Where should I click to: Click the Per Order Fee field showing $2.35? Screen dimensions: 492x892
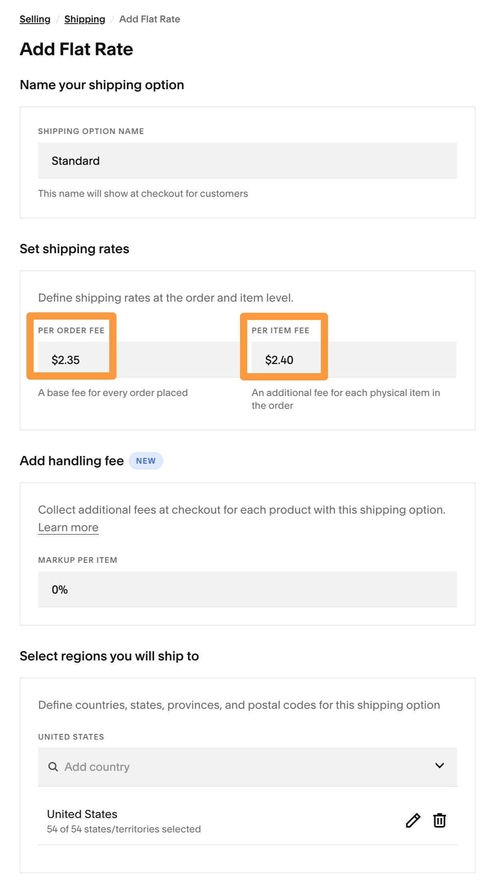click(x=72, y=359)
